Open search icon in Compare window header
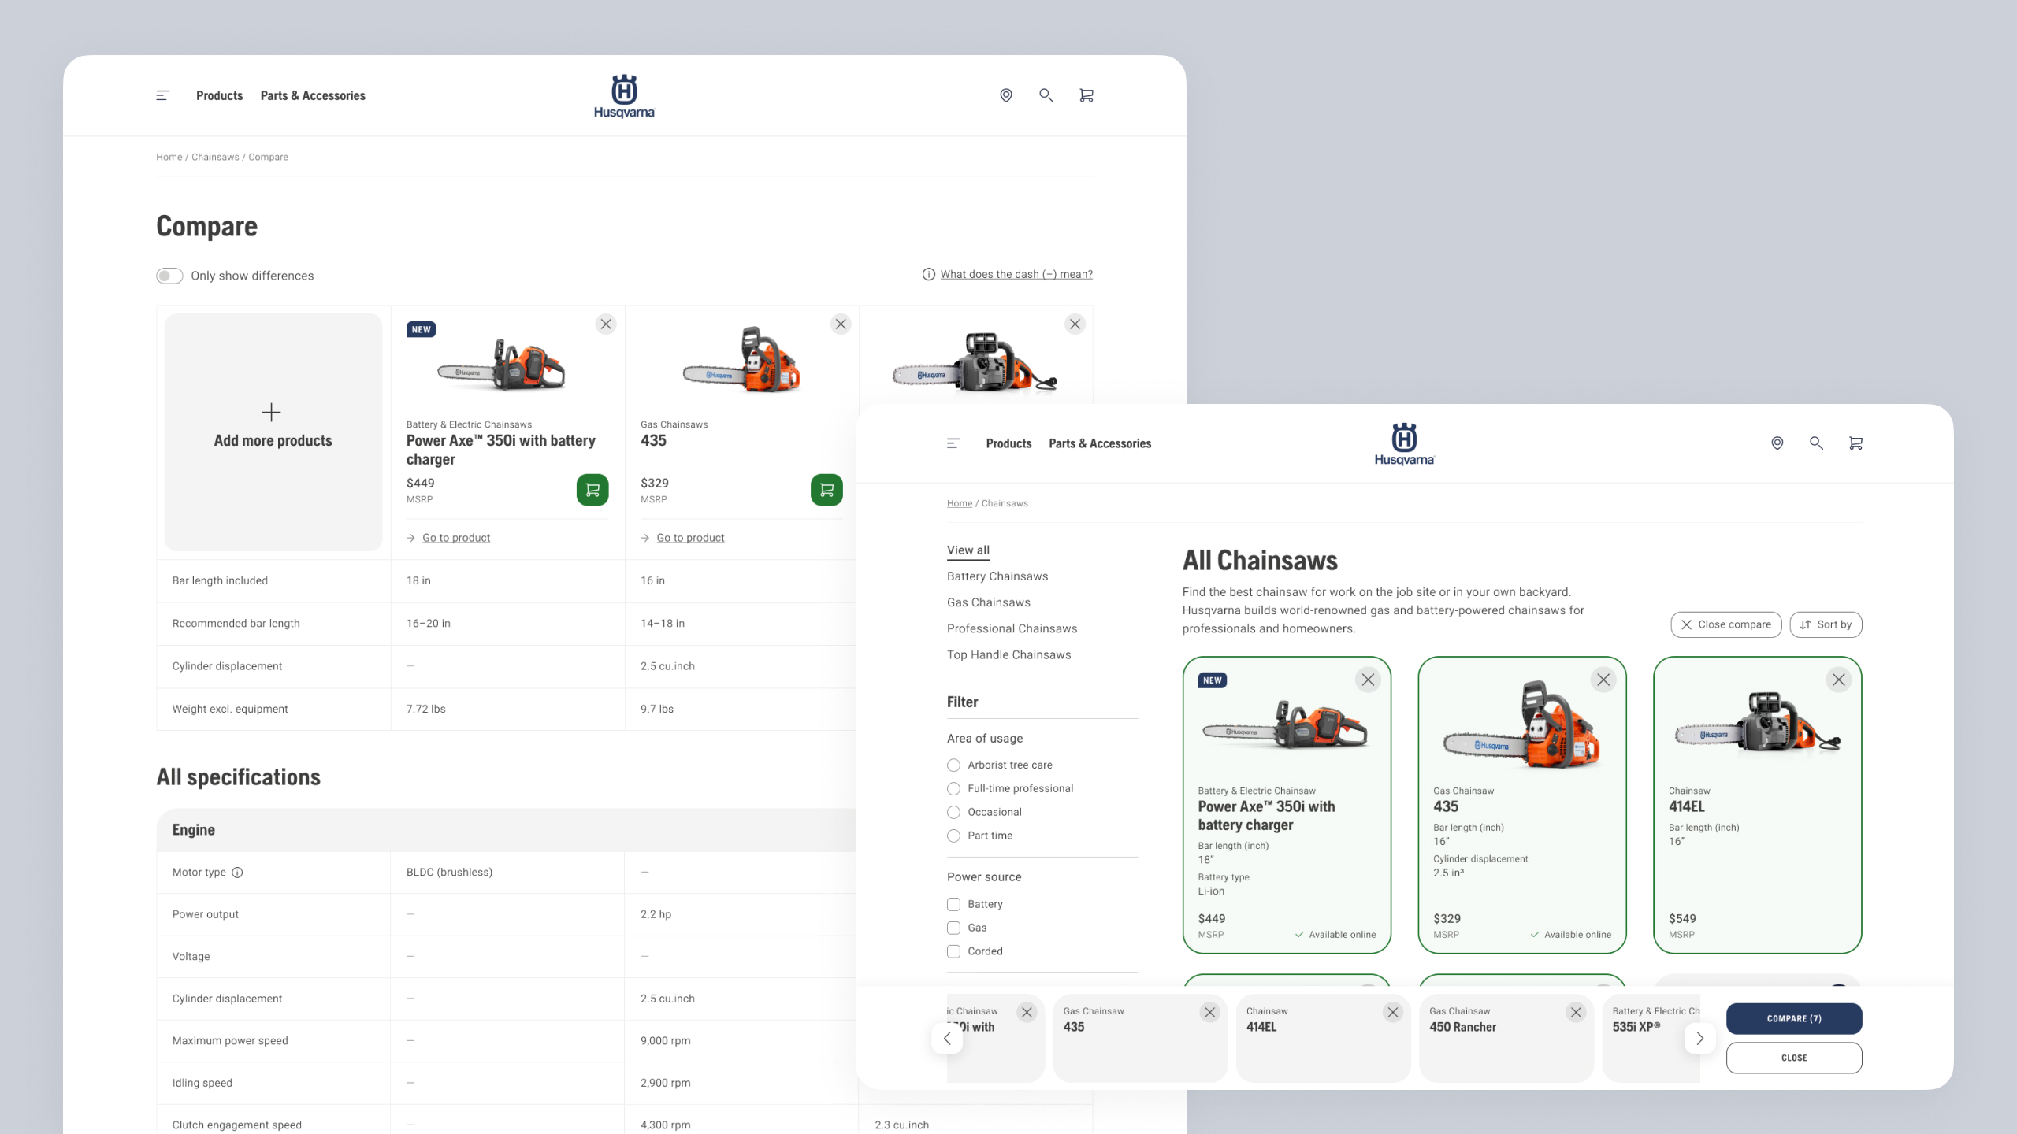The height and width of the screenshot is (1134, 2017). [1046, 95]
